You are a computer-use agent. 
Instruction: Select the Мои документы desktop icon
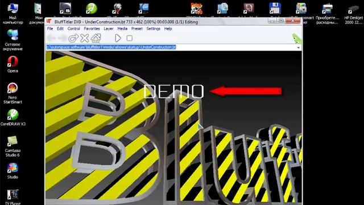(38, 13)
